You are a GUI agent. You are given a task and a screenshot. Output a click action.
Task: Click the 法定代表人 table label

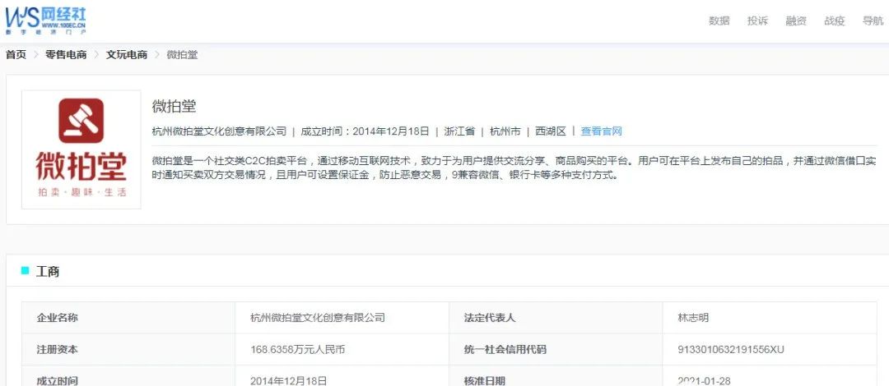[490, 318]
